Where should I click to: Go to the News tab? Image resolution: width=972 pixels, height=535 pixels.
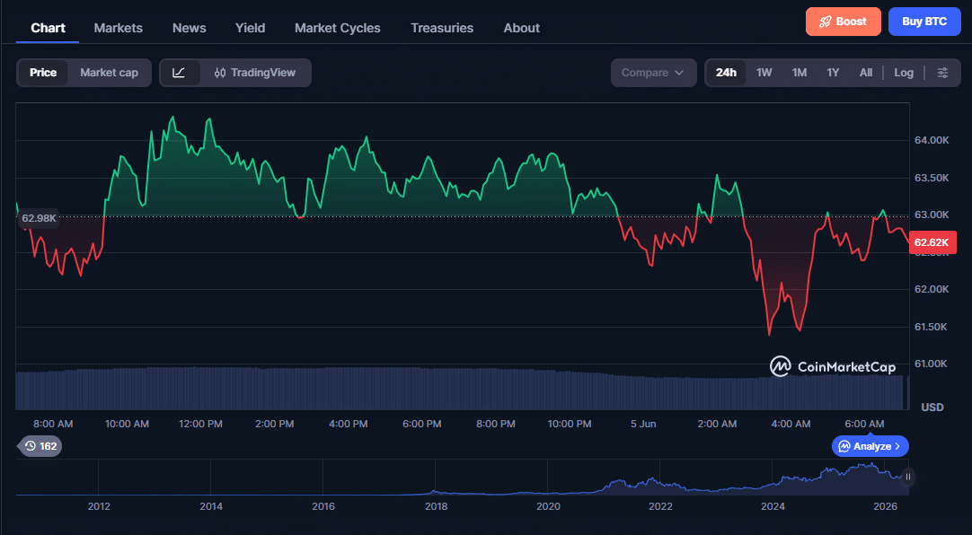pos(189,28)
